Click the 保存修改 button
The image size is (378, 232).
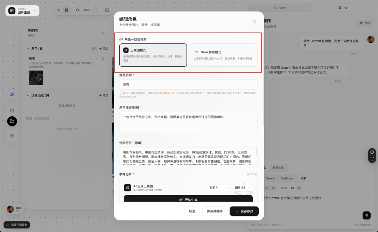tap(244, 211)
